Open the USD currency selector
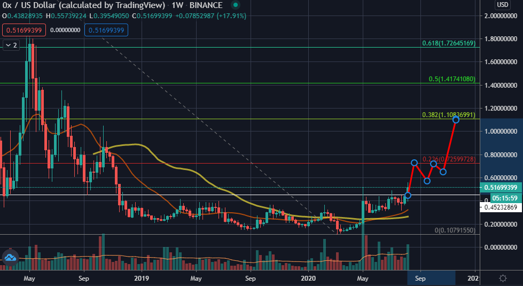Viewport: 523px width, 286px height. (x=503, y=5)
